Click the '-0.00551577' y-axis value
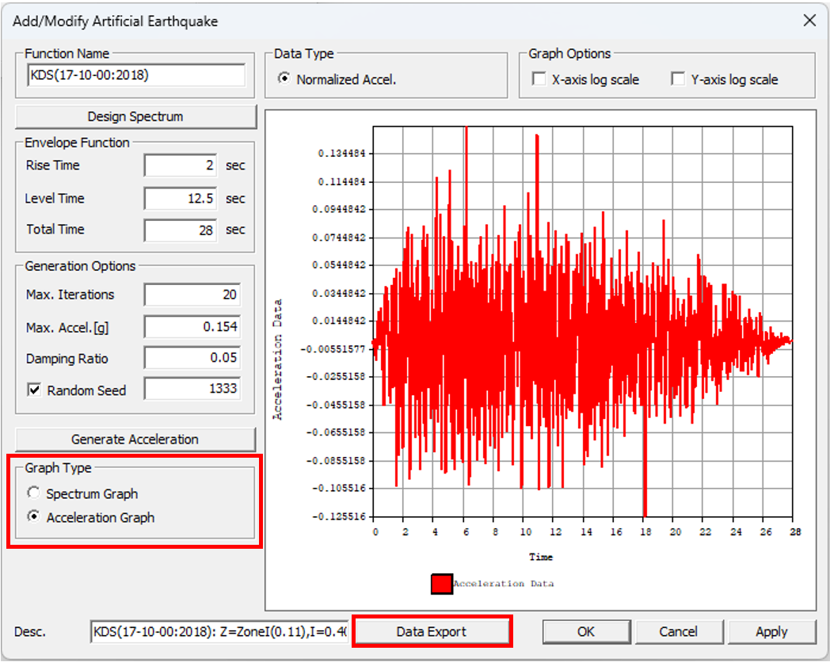This screenshot has width=830, height=662. click(333, 348)
